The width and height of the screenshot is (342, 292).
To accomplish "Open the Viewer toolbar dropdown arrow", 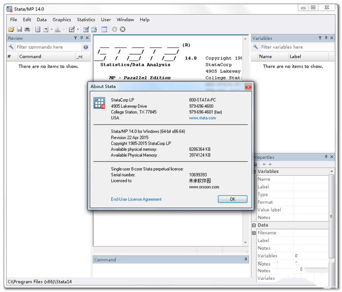I will (52, 29).
